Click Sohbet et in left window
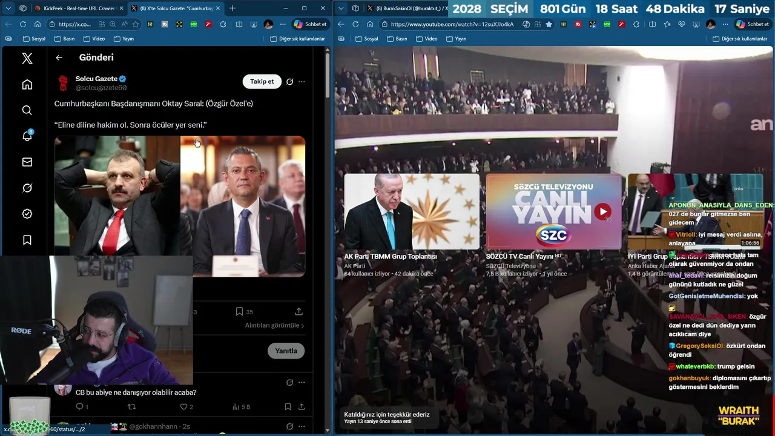775x436 pixels. (310, 24)
